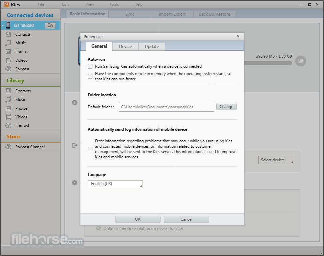This screenshot has height=256, width=324.
Task: Open device Music note icon under Connected devices
Action: 8,43
